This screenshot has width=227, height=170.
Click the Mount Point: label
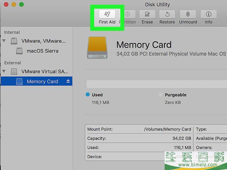click(100, 129)
